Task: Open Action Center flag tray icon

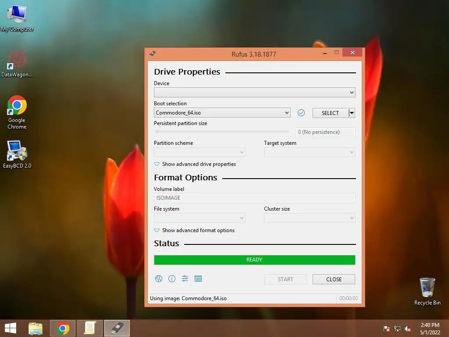Action: 386,328
